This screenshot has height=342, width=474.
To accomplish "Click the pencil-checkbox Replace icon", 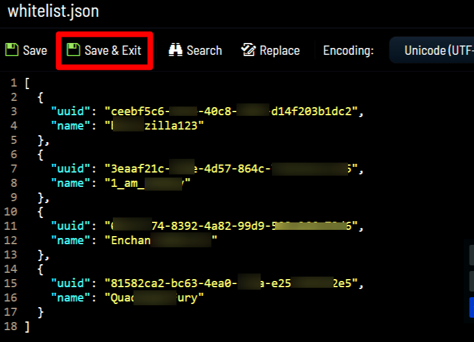I will coord(249,50).
